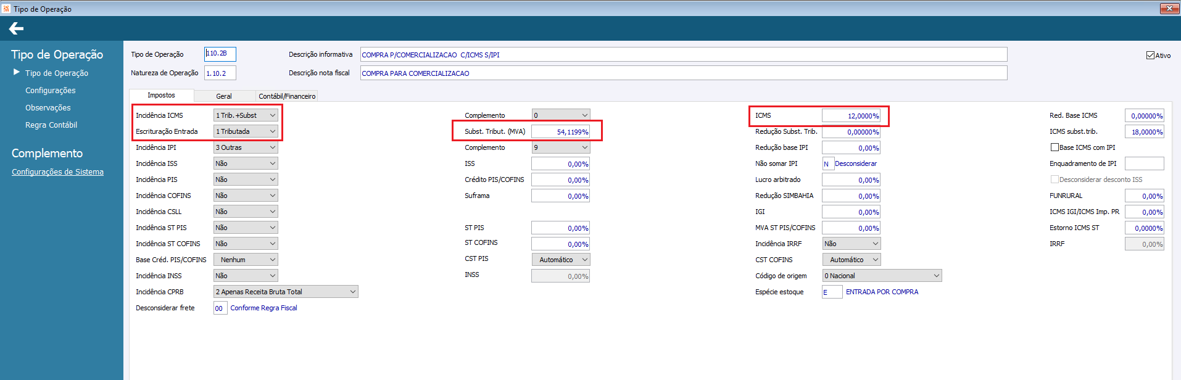Viewport: 1181px width, 380px height.
Task: Click Estorno ICMS ST field
Action: [1145, 228]
